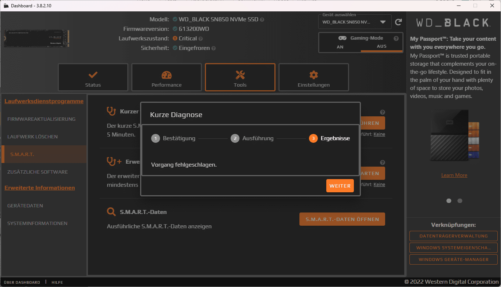501x287 pixels.
Task: Click the help icon above the short test button
Action: point(383,112)
